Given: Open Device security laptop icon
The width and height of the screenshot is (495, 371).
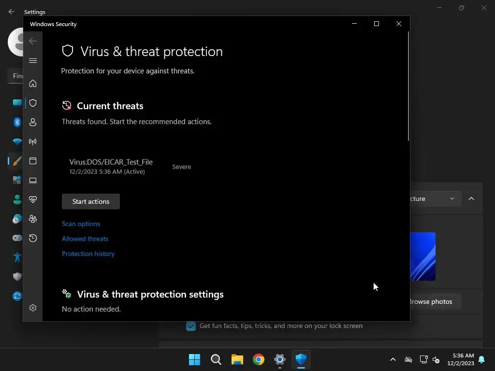Looking at the screenshot, I should coord(33,180).
